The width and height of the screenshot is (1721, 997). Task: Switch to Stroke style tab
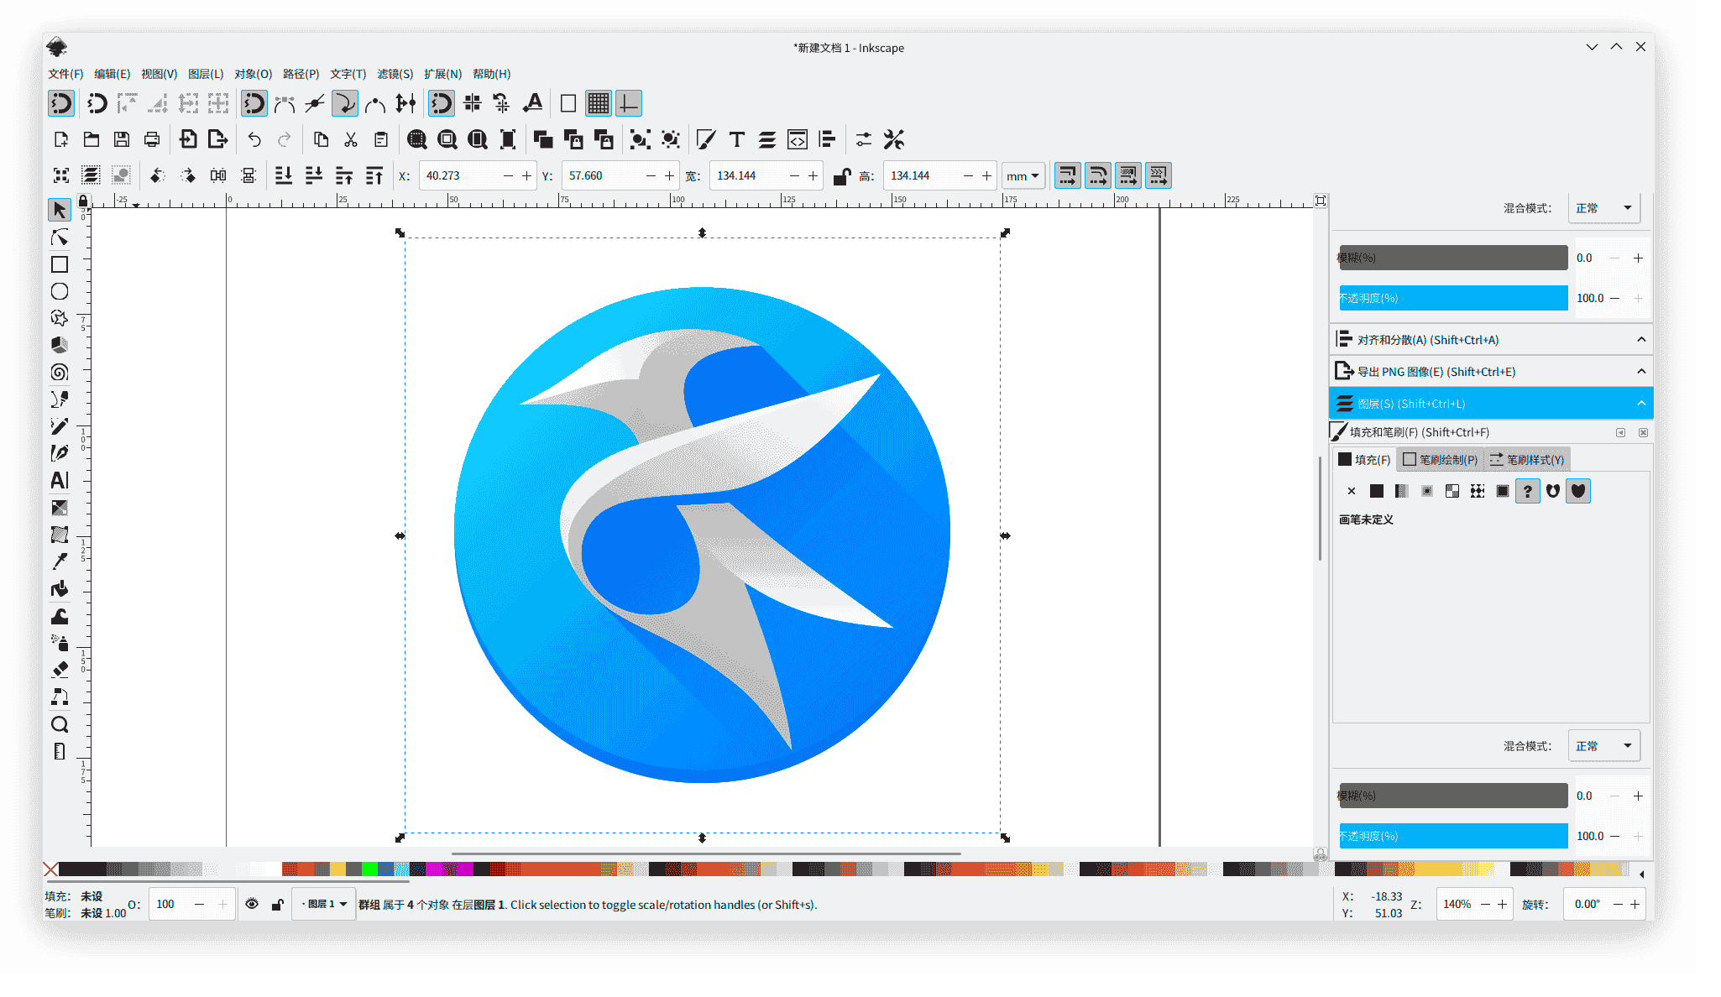coord(1526,459)
